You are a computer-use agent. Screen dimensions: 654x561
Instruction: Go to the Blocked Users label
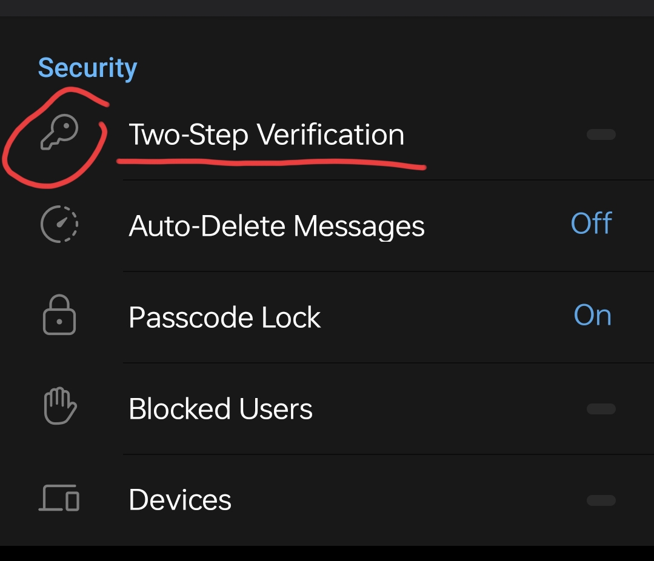[x=221, y=409]
